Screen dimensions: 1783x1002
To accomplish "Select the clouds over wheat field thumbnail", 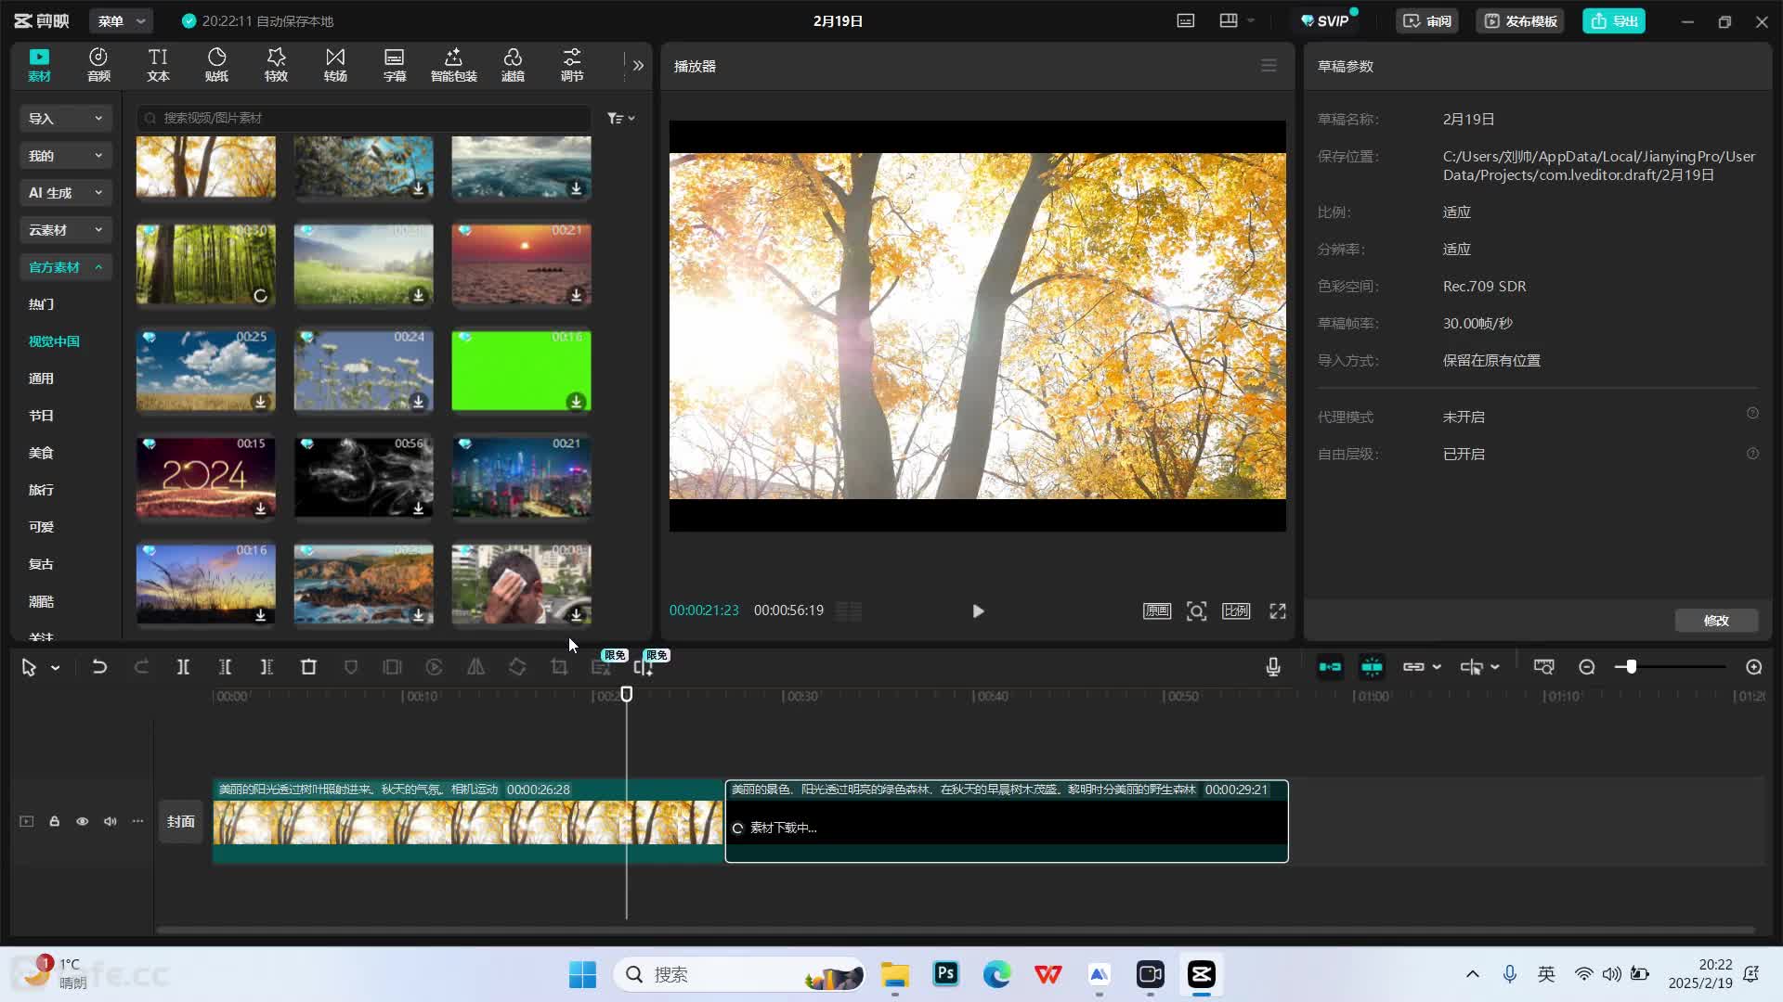I will 205,370.
